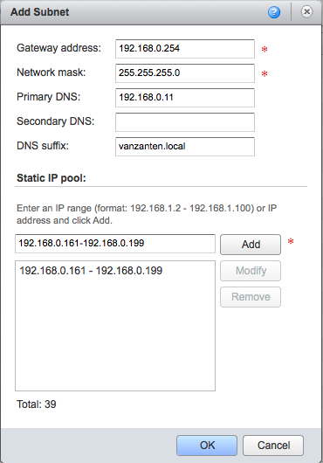
Task: Click the Network mask label
Action: click(x=52, y=73)
